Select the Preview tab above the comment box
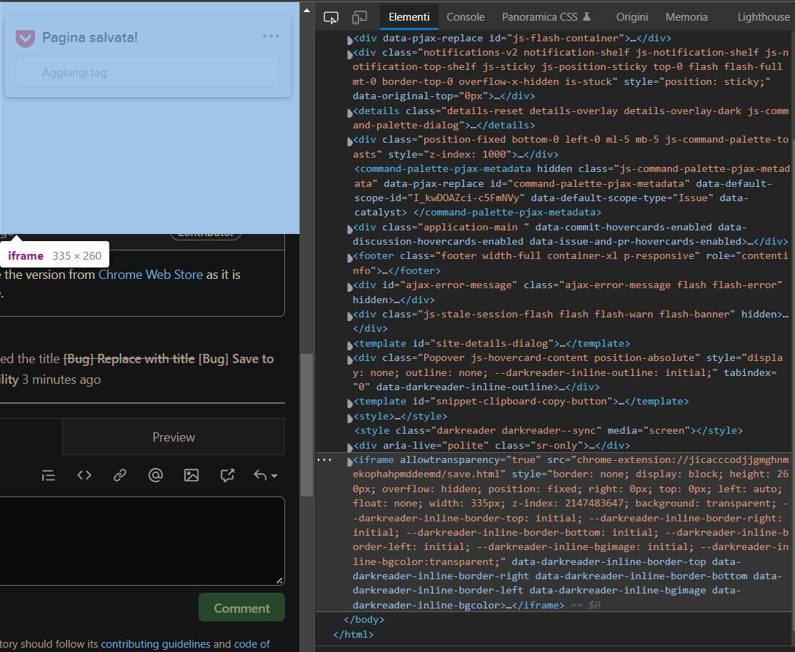The width and height of the screenshot is (795, 652). [x=174, y=437]
